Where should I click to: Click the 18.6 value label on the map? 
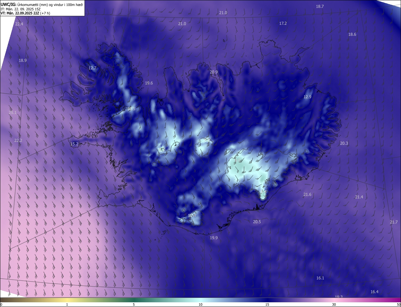tap(352, 34)
